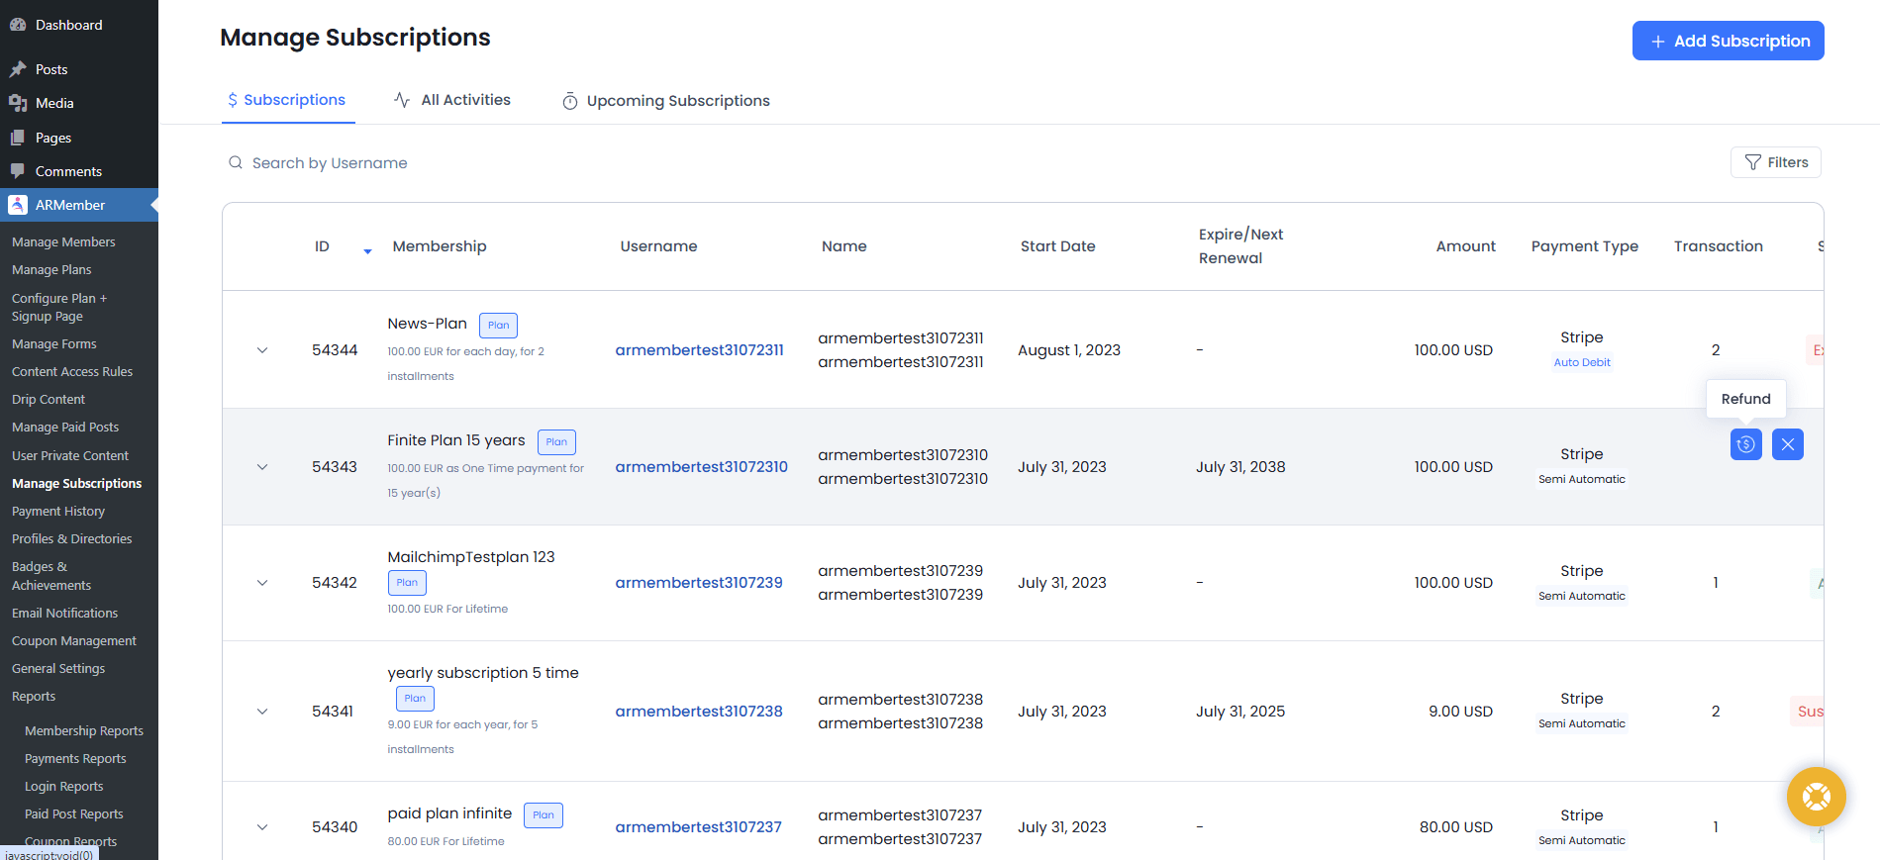Viewport: 1880px width, 860px height.
Task: Click the refund icon for subscription 54343
Action: (x=1745, y=444)
